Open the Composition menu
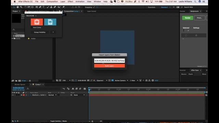This screenshot has width=219, height=123. tap(52, 1)
